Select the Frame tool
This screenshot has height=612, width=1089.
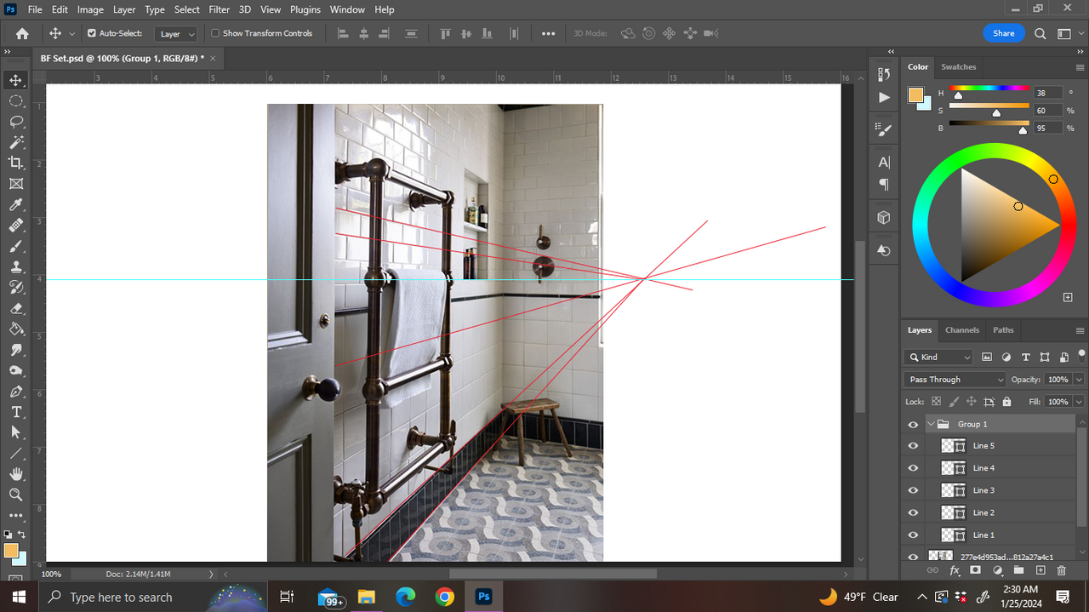[x=15, y=184]
